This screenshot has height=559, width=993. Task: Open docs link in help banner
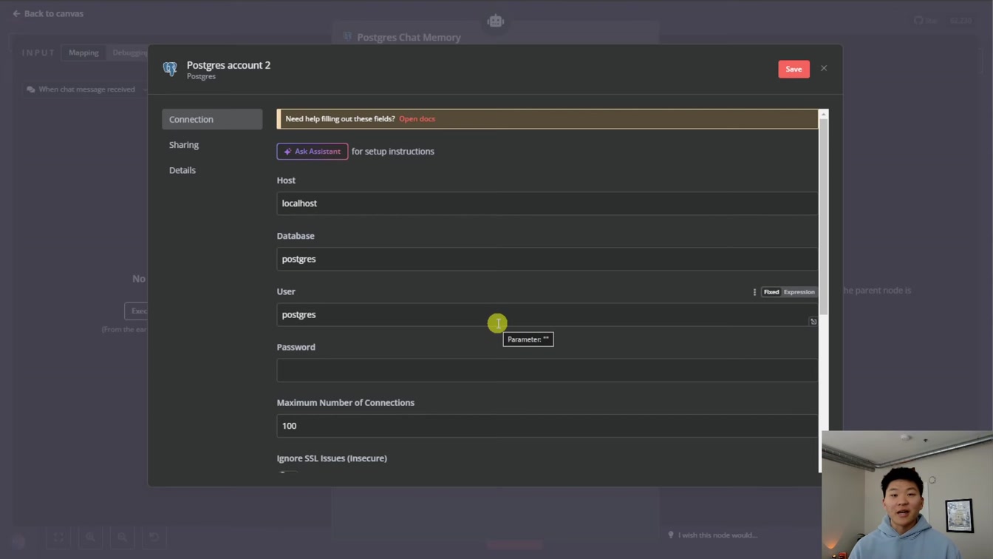click(417, 119)
